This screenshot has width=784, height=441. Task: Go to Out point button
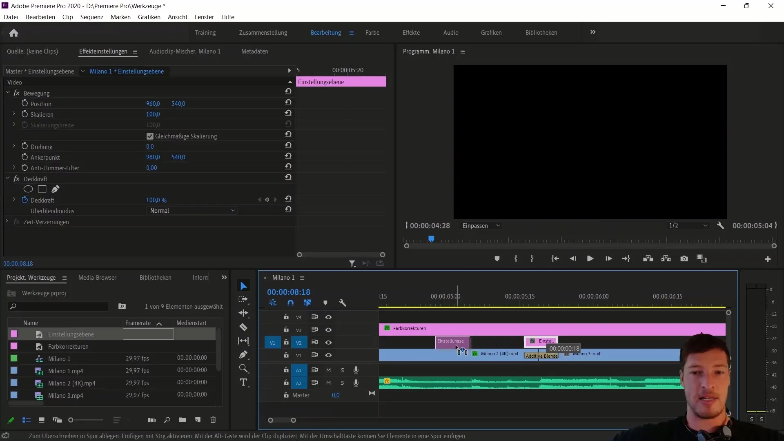point(626,258)
